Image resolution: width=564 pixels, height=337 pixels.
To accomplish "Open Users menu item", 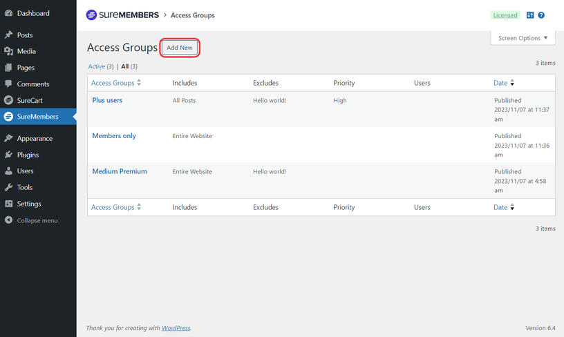I will pos(38,171).
